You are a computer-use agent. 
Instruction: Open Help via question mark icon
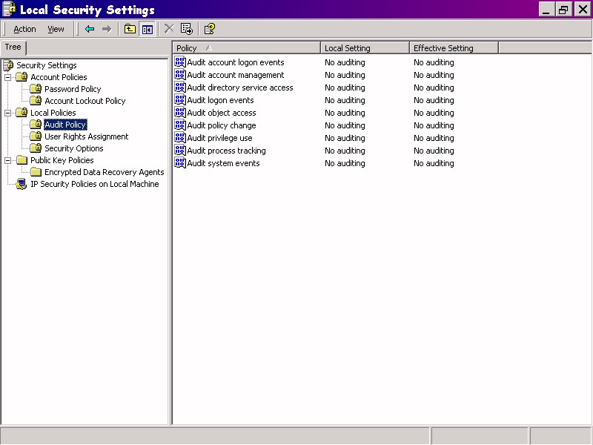(x=210, y=29)
